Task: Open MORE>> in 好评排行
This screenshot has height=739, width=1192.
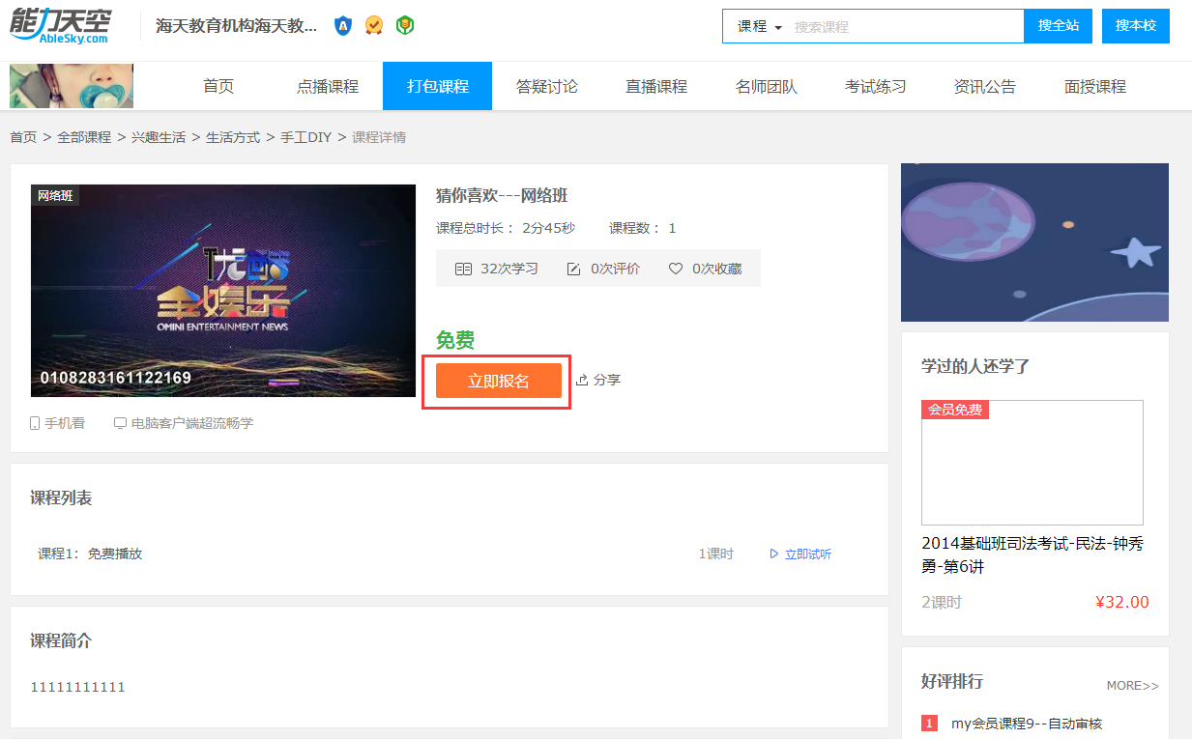Action: point(1132,685)
